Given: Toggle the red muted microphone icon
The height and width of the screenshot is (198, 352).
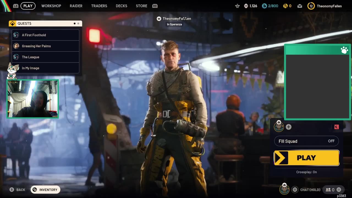Looking at the screenshot, I should coord(336,127).
